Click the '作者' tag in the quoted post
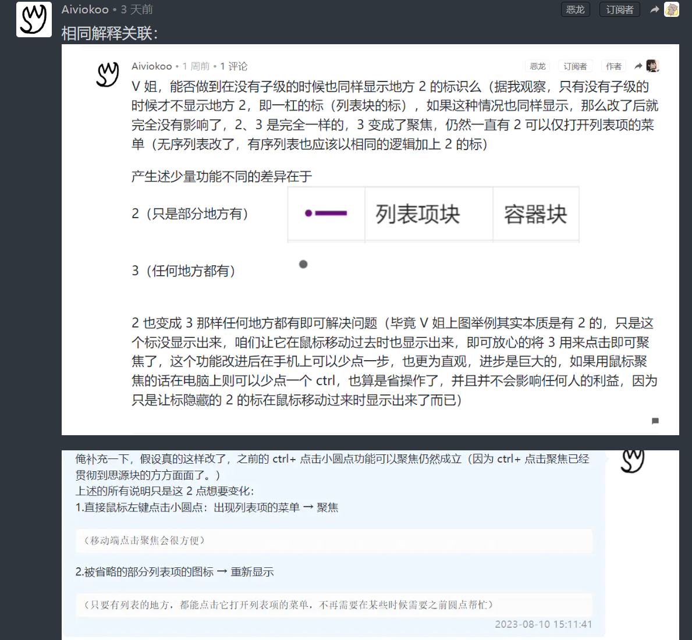Viewport: 692px width, 640px height. pos(613,66)
